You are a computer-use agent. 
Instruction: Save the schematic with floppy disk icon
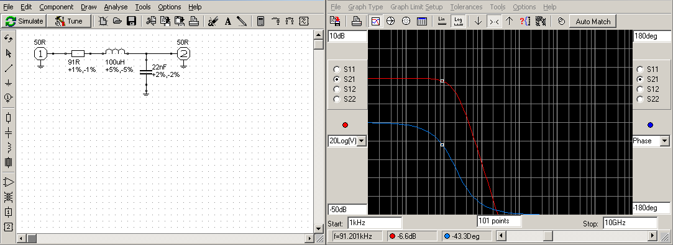point(132,21)
